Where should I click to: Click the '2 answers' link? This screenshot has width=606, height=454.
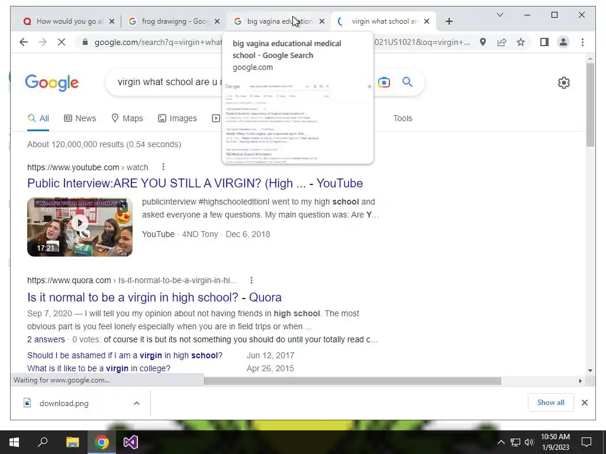(x=46, y=339)
